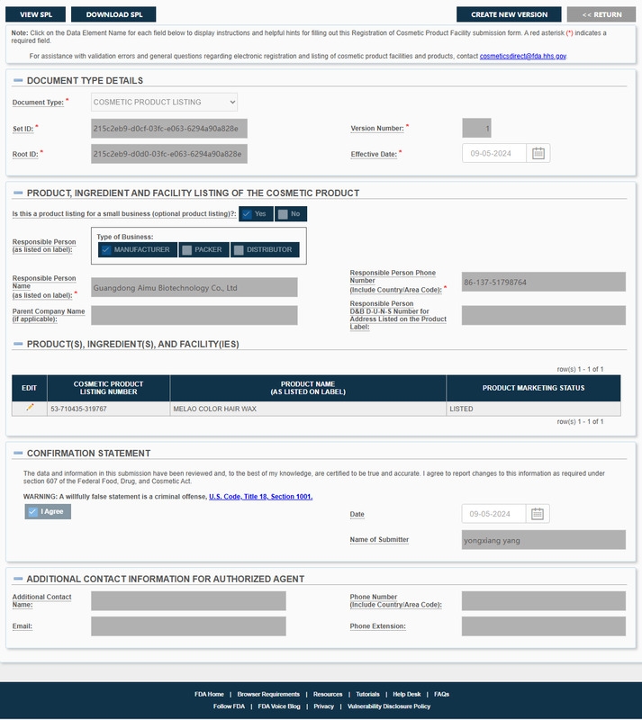Click the pencil edit icon for MELAO COLOR HAIR WAX
The width and height of the screenshot is (642, 720).
[30, 408]
